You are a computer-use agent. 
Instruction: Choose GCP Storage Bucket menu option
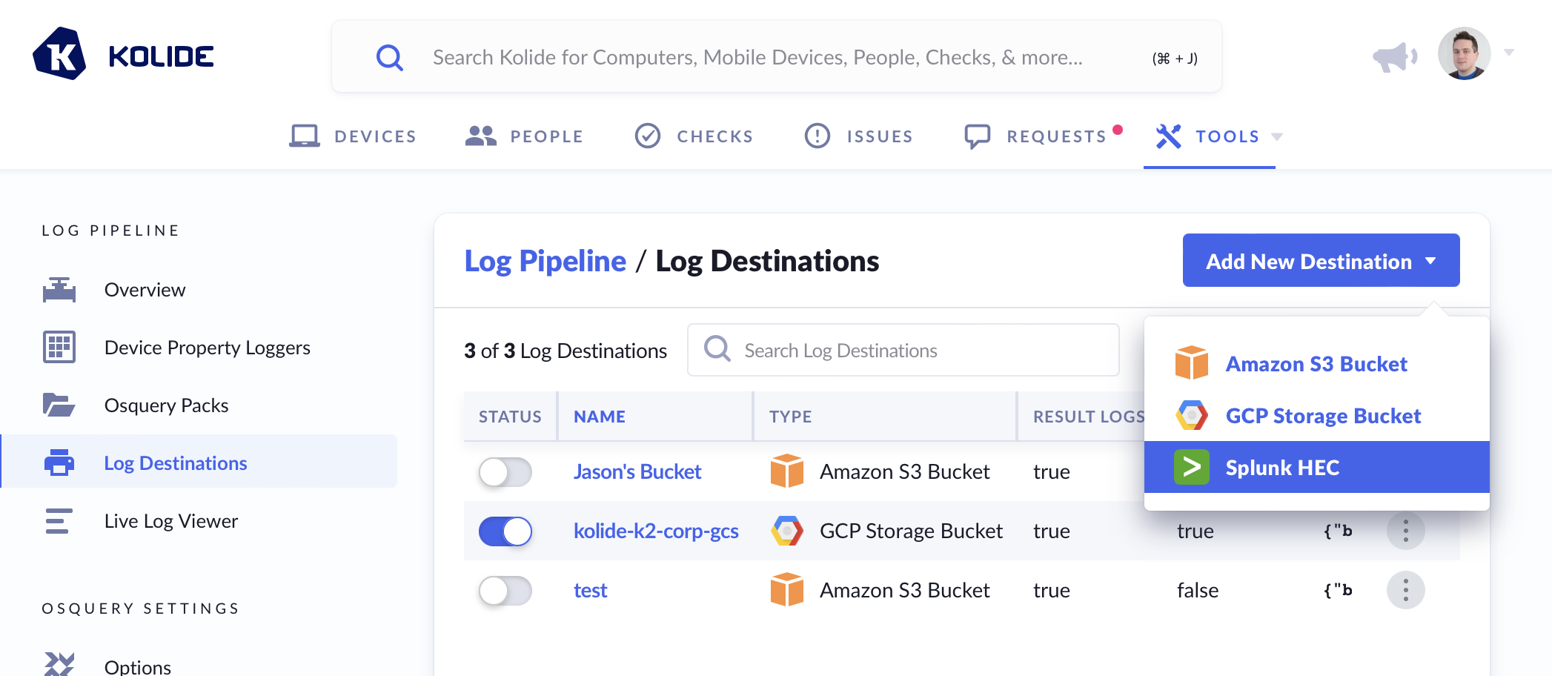coord(1322,416)
